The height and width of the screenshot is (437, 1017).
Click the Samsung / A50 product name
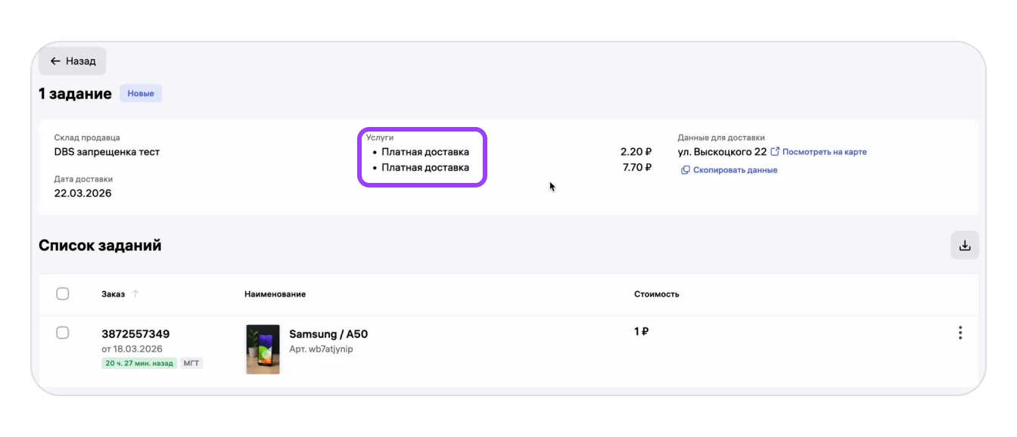[328, 334]
